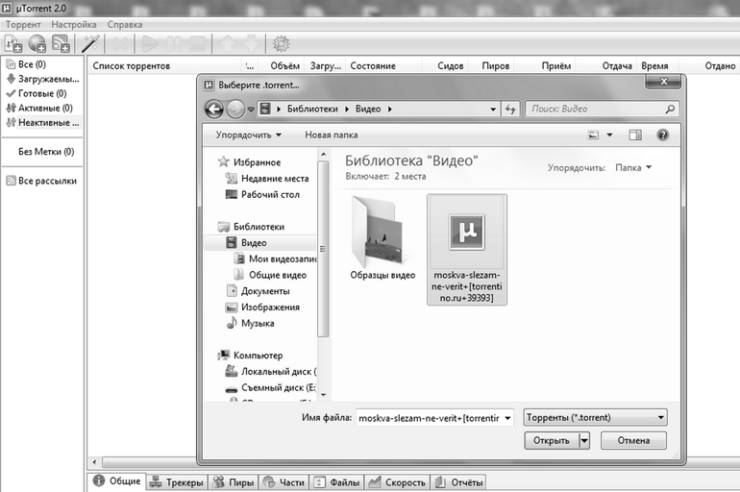Image resolution: width=740 pixels, height=492 pixels.
Task: Open the Create New Torrent wand icon
Action: [x=90, y=44]
